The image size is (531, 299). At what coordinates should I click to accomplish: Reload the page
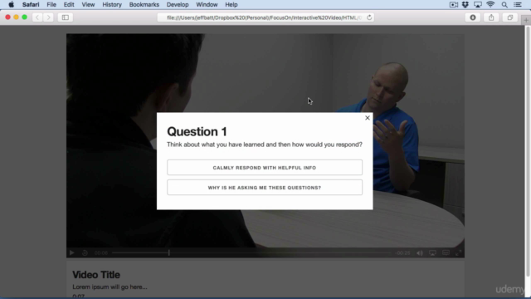tap(369, 17)
